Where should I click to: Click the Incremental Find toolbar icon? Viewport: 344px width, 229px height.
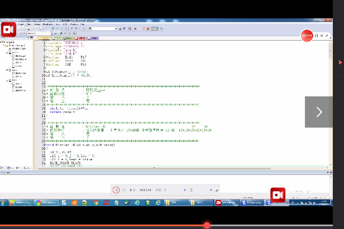point(124,28)
